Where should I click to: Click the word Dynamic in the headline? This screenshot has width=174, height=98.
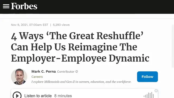pyautogui.click(x=129, y=58)
